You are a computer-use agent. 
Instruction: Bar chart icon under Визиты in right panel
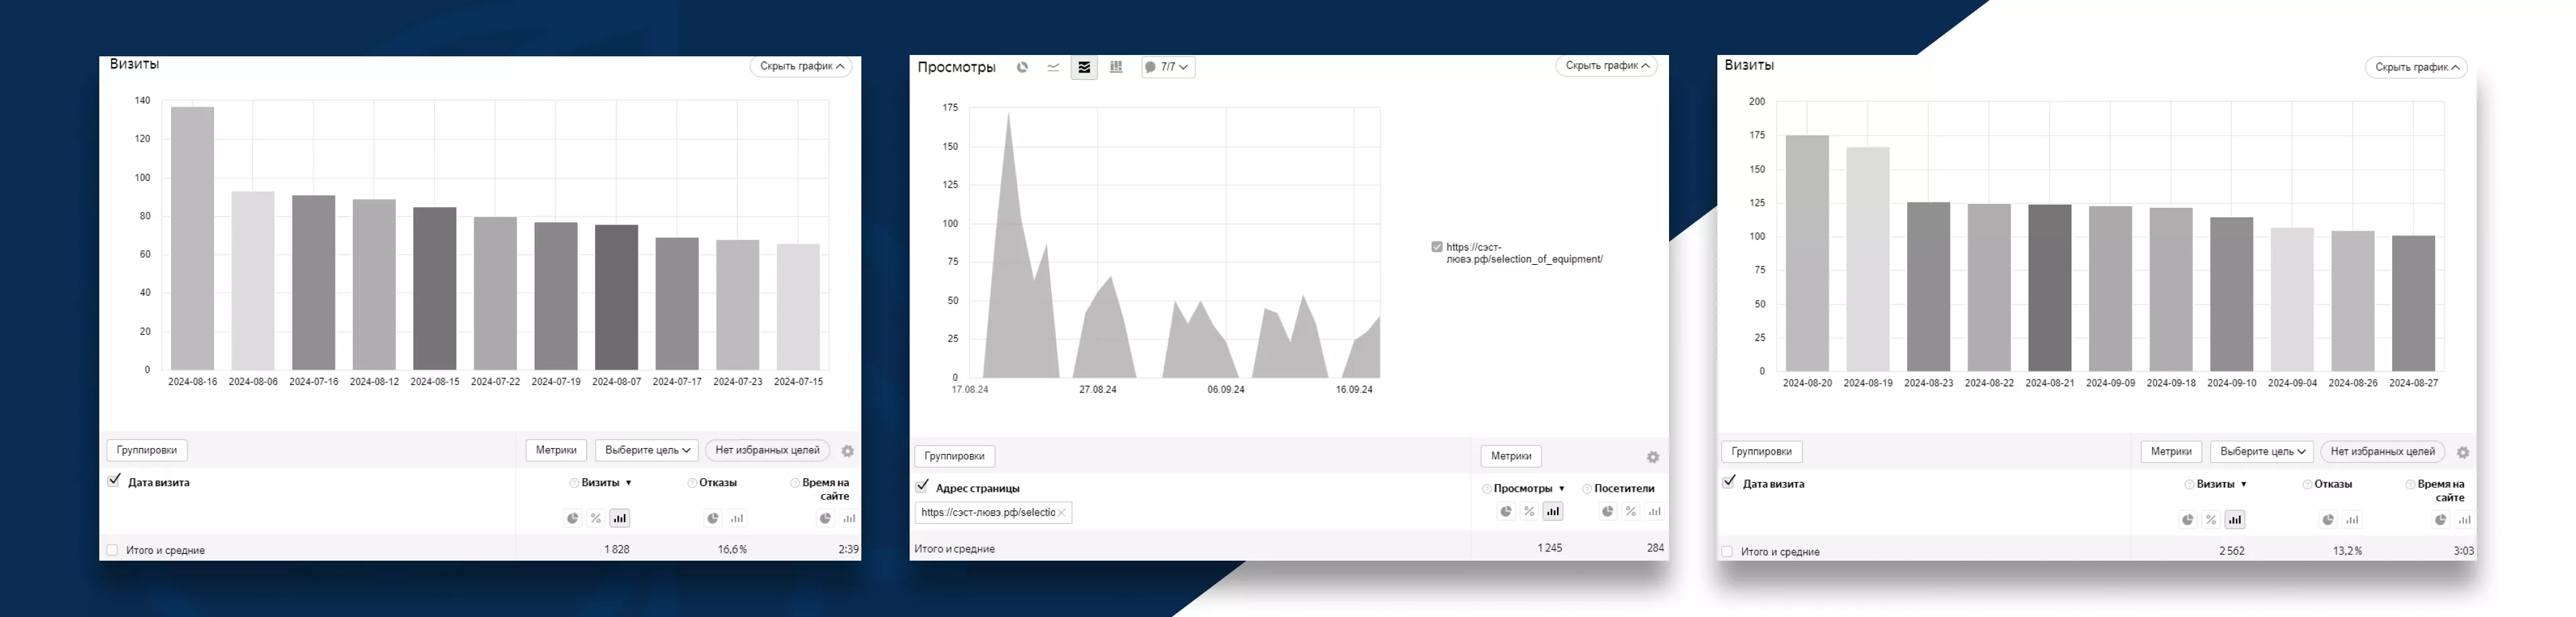pos(2235,519)
